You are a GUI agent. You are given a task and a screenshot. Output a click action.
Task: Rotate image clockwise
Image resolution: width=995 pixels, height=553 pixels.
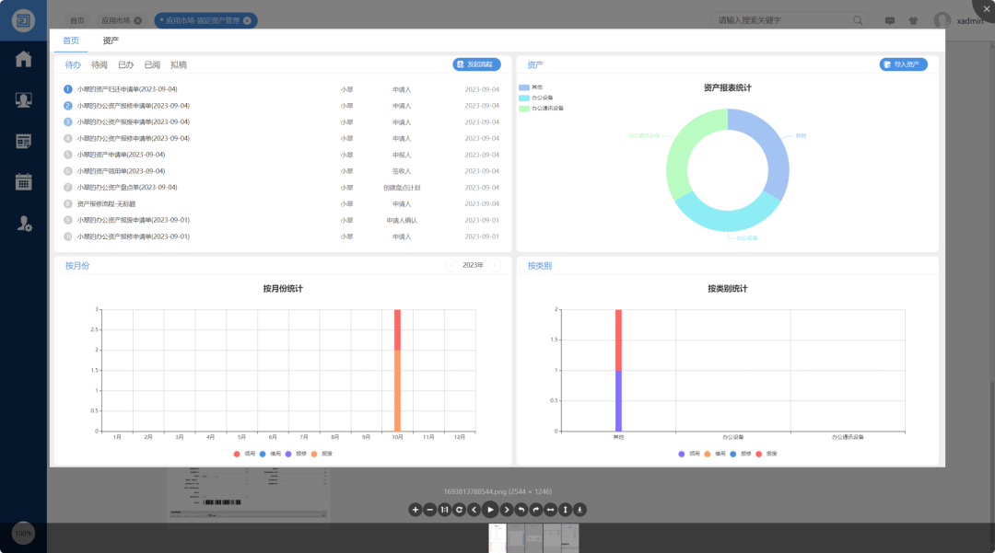click(x=535, y=509)
